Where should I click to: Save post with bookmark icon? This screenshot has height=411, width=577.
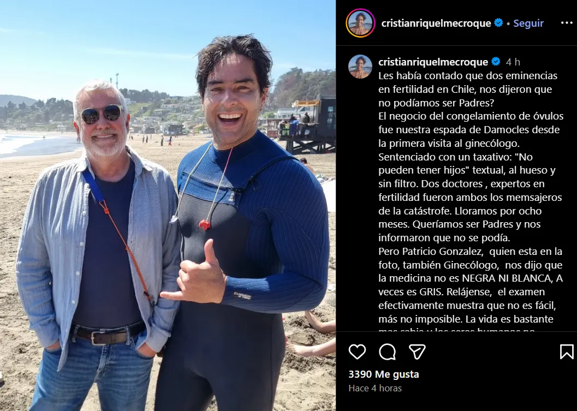pyautogui.click(x=567, y=352)
